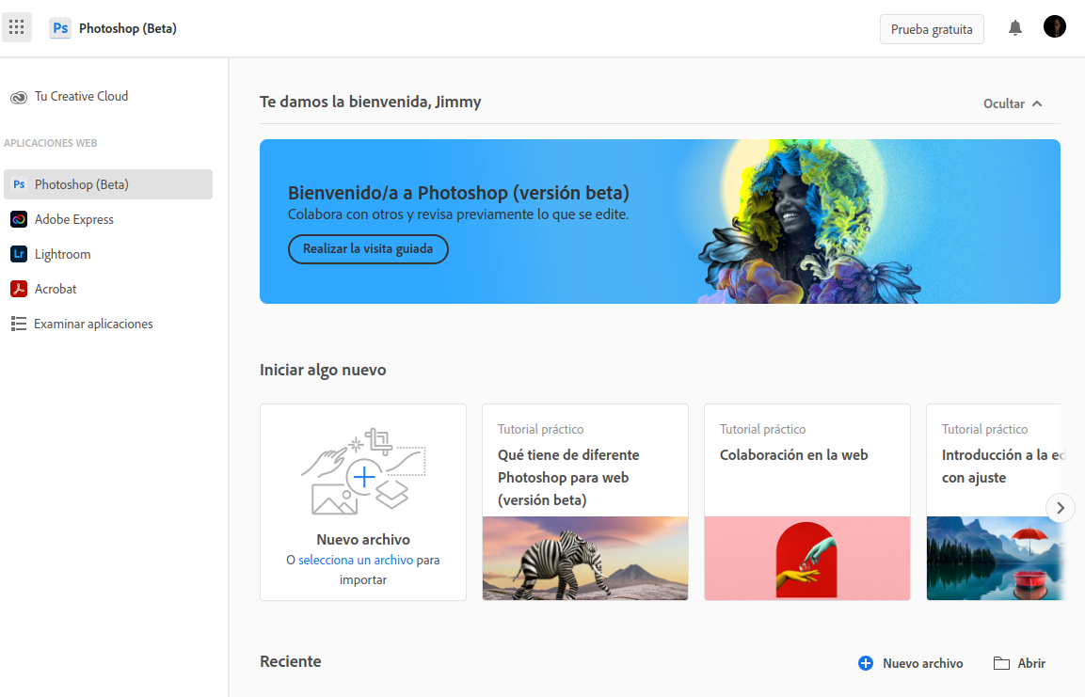Image resolution: width=1085 pixels, height=697 pixels.
Task: Collapse welcome section with Ocultar chevron
Action: (1037, 103)
